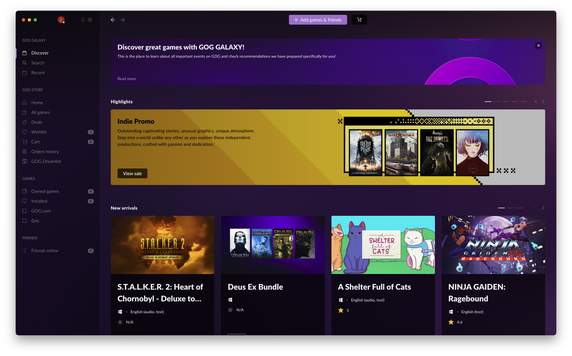Select the second New arrivals page indicator
Viewport: 572px width, 356px height.
pyautogui.click(x=510, y=208)
